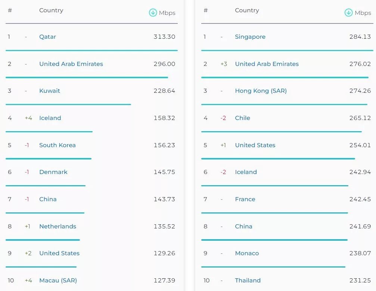Image resolution: width=376 pixels, height=291 pixels.
Task: Open the Qatar country link
Action: coord(47,37)
